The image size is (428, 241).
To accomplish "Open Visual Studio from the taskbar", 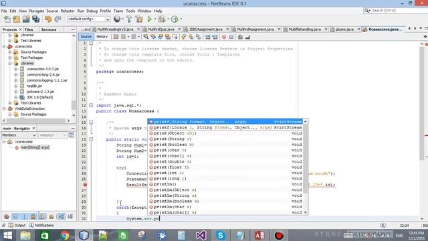I will click(x=201, y=235).
